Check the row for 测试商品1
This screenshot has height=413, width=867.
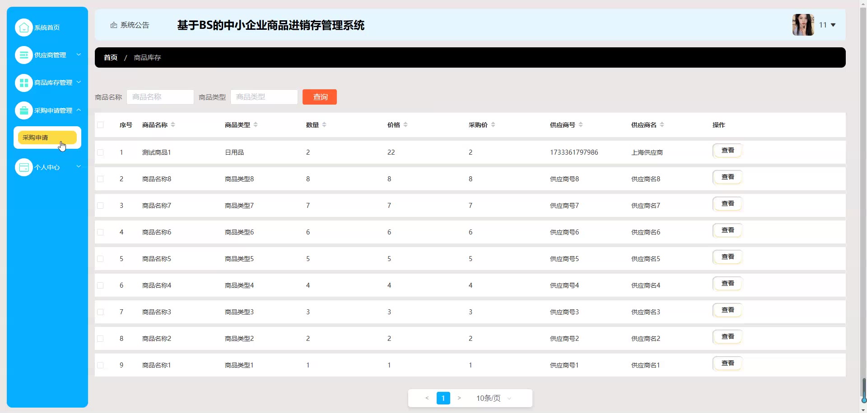(x=100, y=152)
